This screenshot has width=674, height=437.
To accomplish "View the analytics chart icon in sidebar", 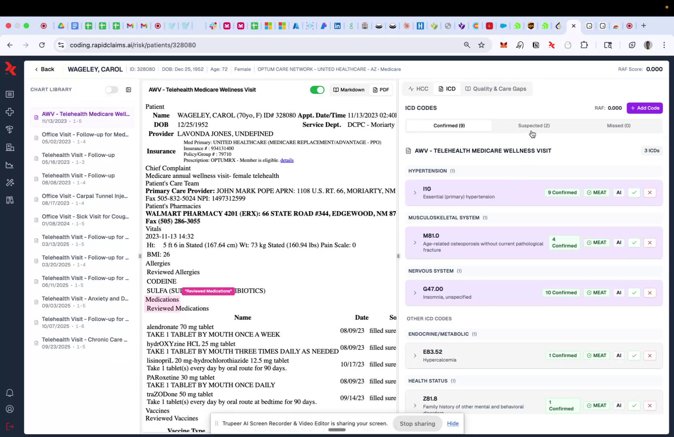I will click(x=10, y=165).
